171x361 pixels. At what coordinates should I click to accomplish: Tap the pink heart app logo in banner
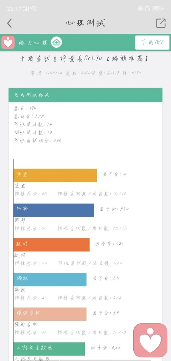[x=8, y=42]
